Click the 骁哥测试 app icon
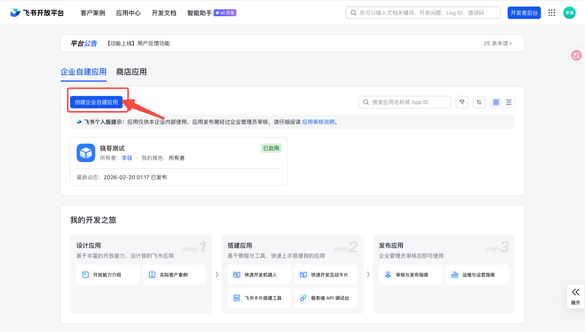Image resolution: width=585 pixels, height=332 pixels. click(86, 153)
